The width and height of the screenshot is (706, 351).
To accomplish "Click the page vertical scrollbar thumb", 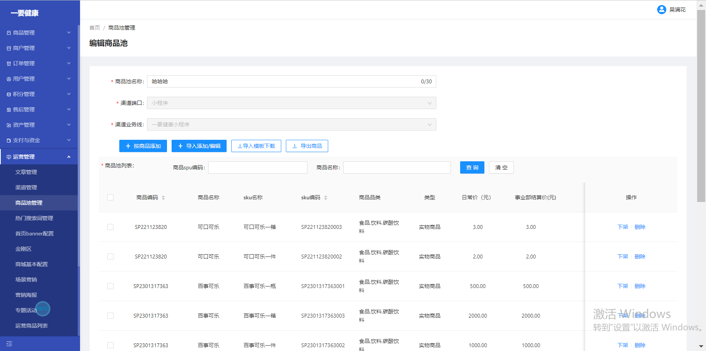I will coord(701,106).
